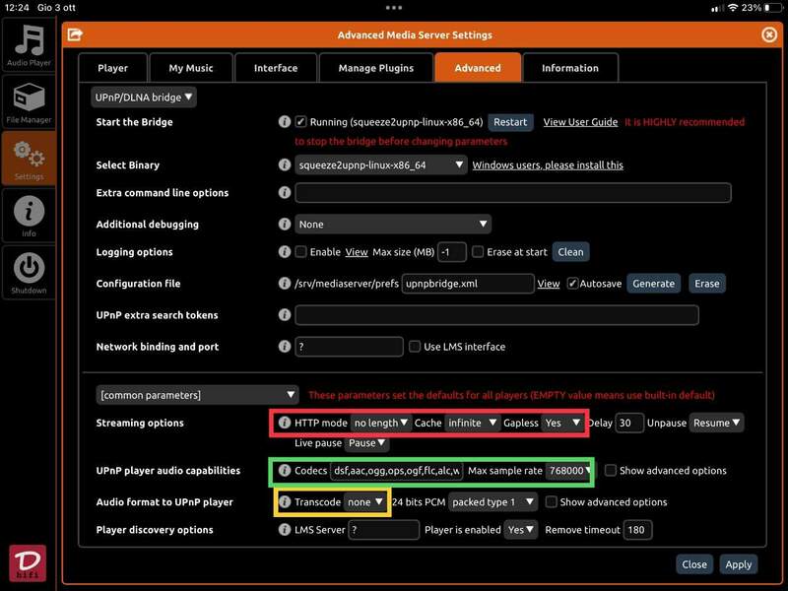
Task: Enable the Use LMS interface checkbox
Action: 415,347
